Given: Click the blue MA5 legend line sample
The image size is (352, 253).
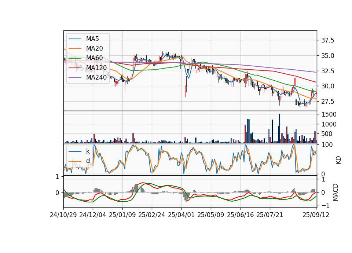Looking at the screenshot, I should pos(75,39).
